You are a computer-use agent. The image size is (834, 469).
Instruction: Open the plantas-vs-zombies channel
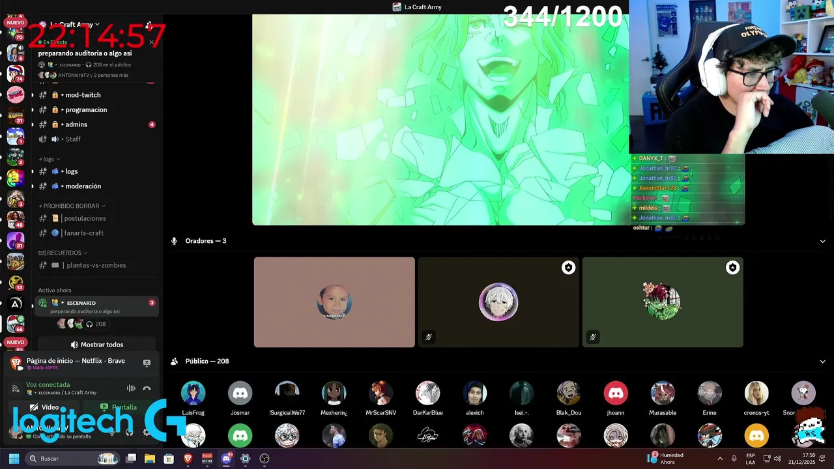(96, 265)
